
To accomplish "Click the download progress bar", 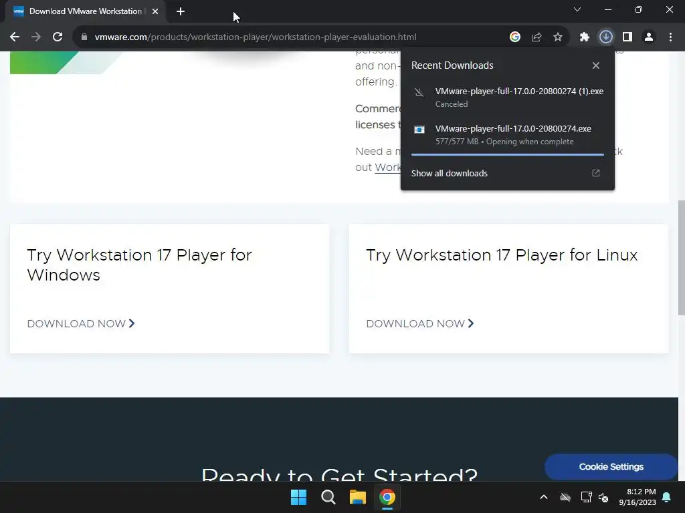I will click(x=508, y=154).
